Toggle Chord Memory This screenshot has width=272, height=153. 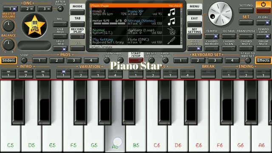[212, 48]
